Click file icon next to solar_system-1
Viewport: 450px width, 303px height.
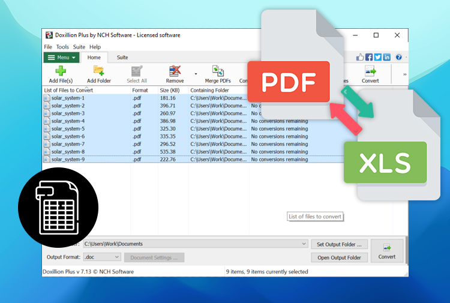click(47, 98)
